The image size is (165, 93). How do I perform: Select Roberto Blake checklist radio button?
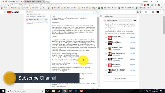tap(106, 48)
